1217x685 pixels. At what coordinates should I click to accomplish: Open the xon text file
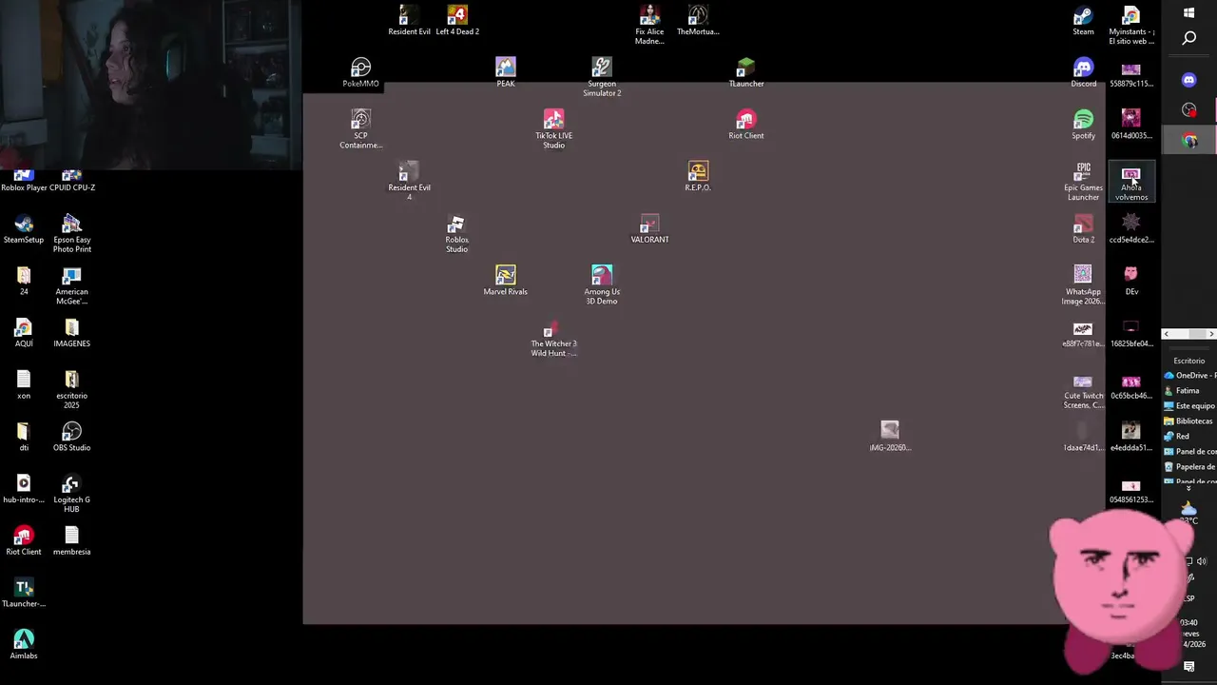(x=24, y=384)
